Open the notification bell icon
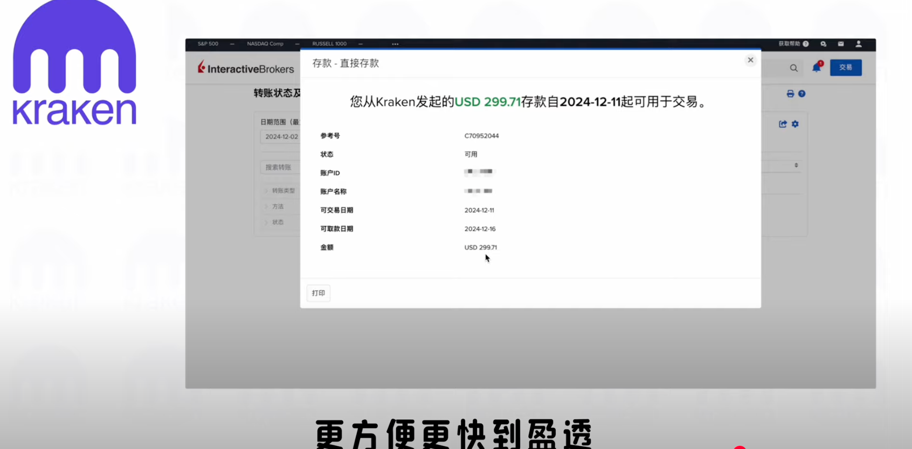912x449 pixels. pos(817,67)
